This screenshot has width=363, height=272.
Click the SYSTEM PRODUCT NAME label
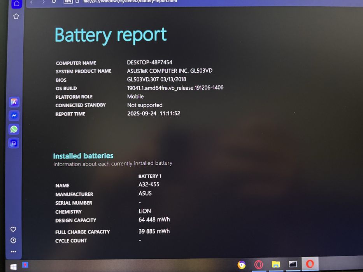(84, 71)
